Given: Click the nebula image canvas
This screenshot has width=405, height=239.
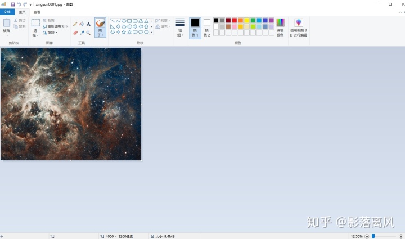Looking at the screenshot, I should [71, 104].
